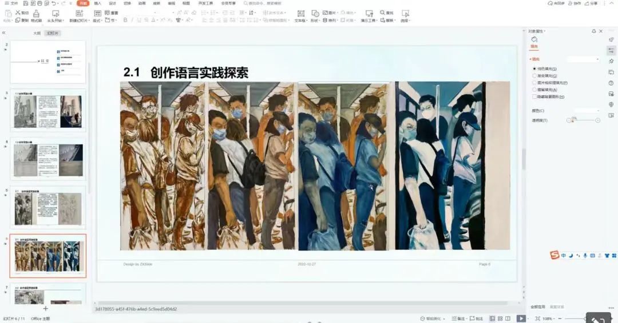Click the Find (查找) magnifier icon

[383, 13]
